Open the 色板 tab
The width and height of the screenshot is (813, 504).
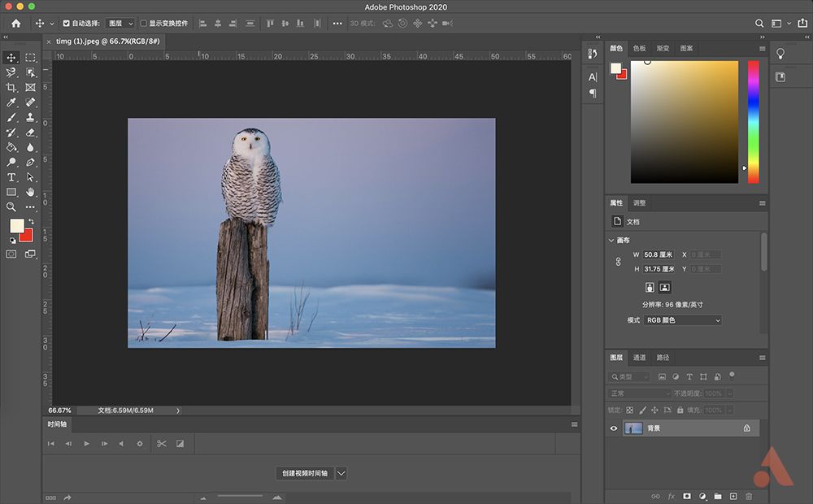(x=640, y=49)
